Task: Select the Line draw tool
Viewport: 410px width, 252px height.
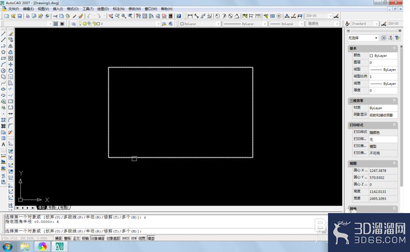Action: (x=3, y=34)
